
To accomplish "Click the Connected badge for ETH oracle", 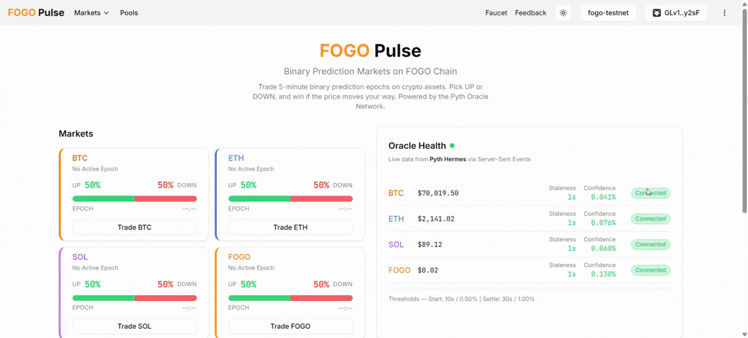I will point(650,219).
